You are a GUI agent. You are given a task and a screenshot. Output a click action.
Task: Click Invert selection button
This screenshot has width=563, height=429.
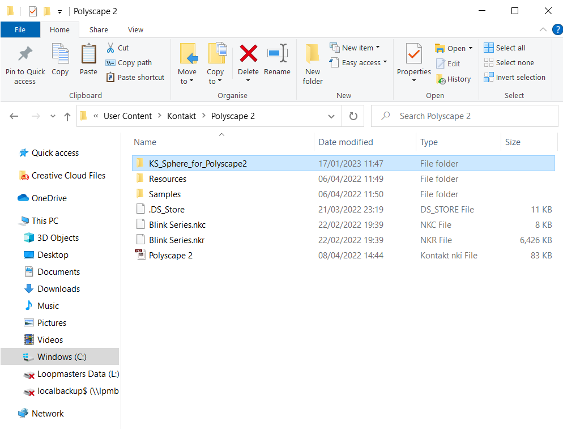(x=520, y=78)
